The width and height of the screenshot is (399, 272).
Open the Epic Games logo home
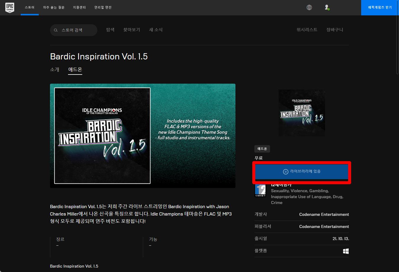(10, 7)
